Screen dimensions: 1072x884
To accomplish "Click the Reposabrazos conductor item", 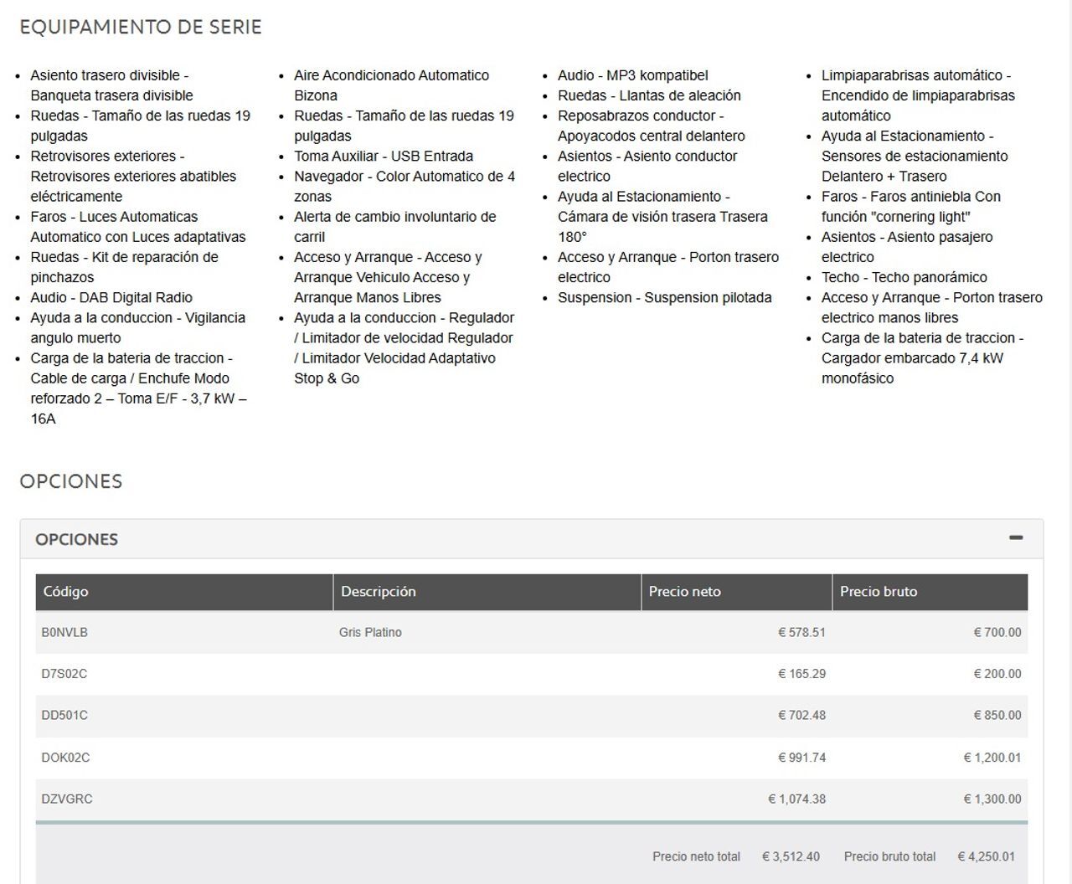I will pyautogui.click(x=652, y=126).
